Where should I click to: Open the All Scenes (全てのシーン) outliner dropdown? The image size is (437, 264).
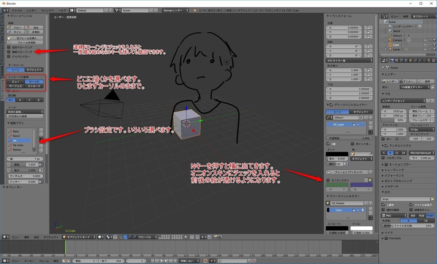point(423,16)
